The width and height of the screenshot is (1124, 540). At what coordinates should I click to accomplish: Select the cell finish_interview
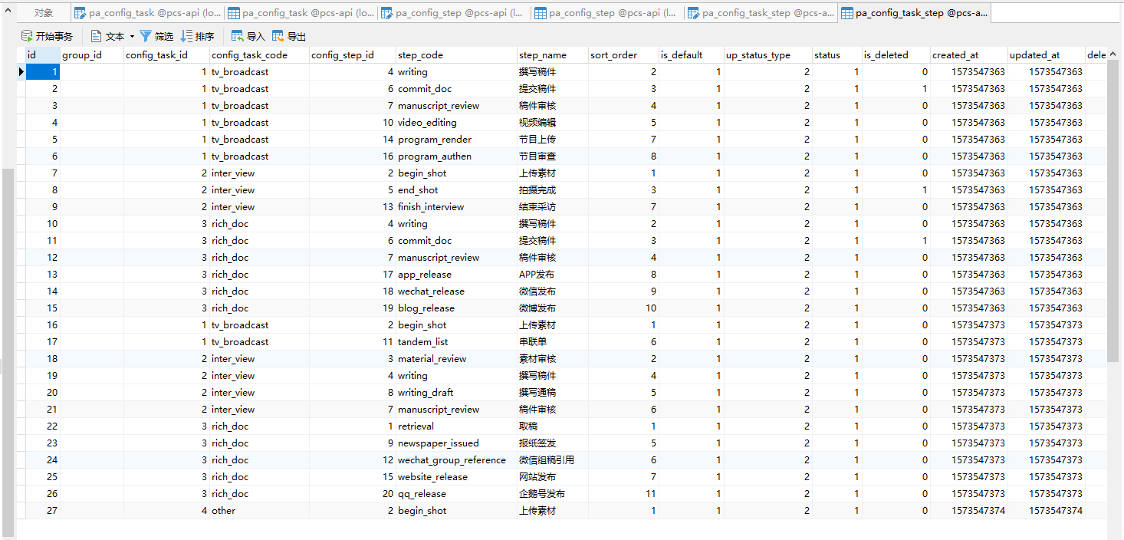(x=456, y=207)
